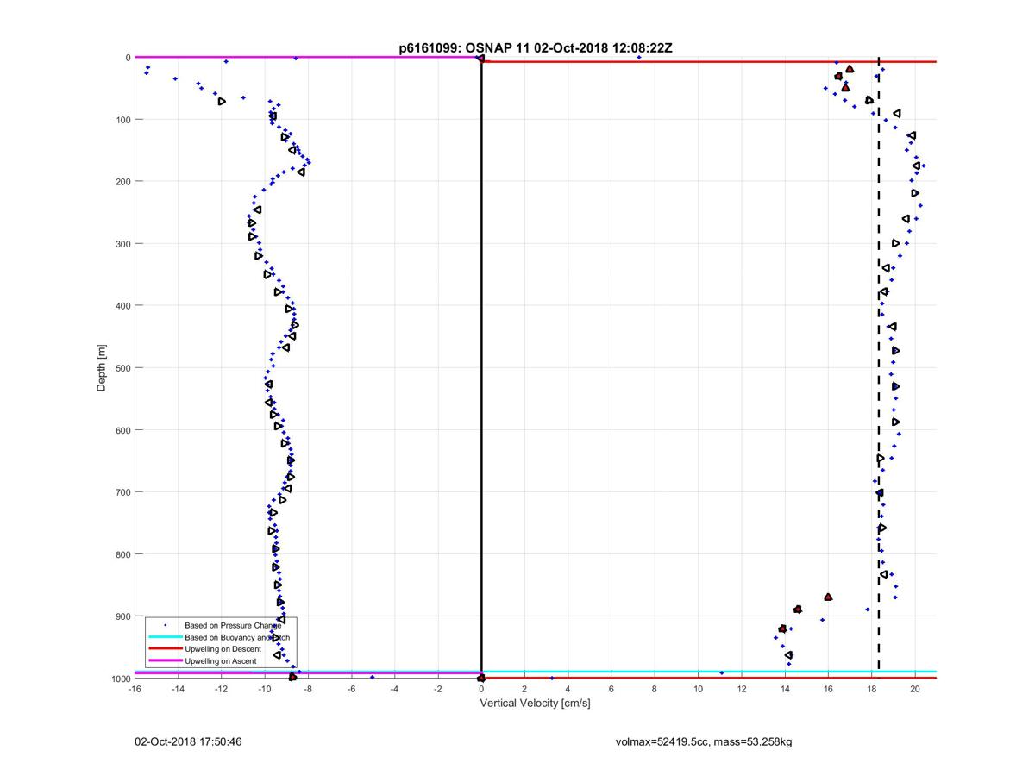This screenshot has width=1035, height=763.
Task: Click the cyan line sample in the legend
Action: (x=164, y=637)
